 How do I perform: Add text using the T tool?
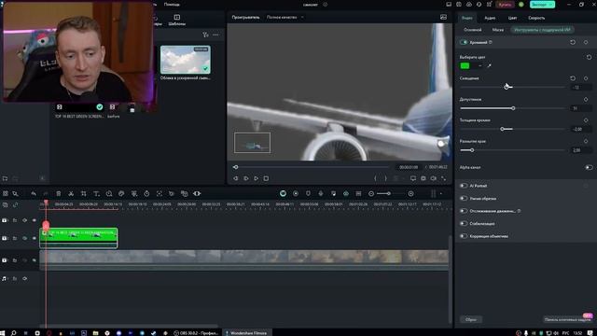pos(96,193)
